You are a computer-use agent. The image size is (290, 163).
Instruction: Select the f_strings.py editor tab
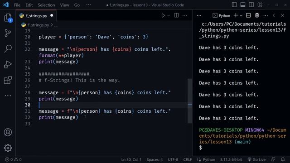[x=36, y=16]
